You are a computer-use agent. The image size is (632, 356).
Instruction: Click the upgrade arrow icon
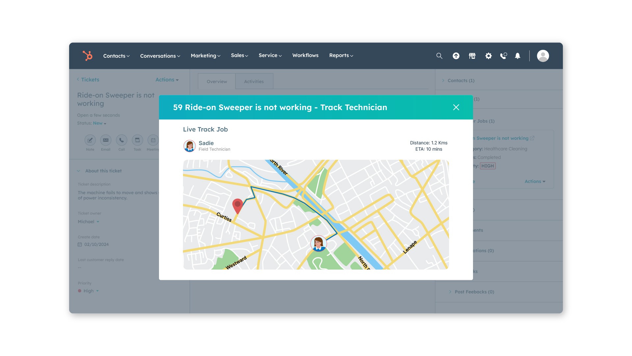point(456,56)
